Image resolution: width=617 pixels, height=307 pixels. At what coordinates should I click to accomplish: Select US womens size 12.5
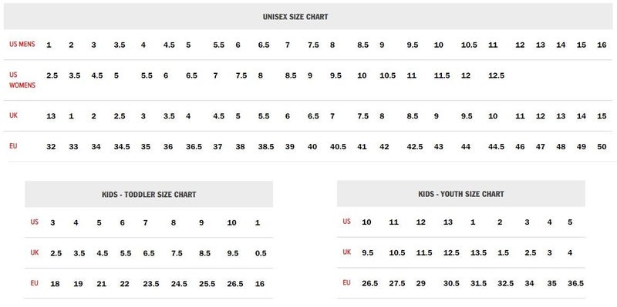pyautogui.click(x=496, y=75)
